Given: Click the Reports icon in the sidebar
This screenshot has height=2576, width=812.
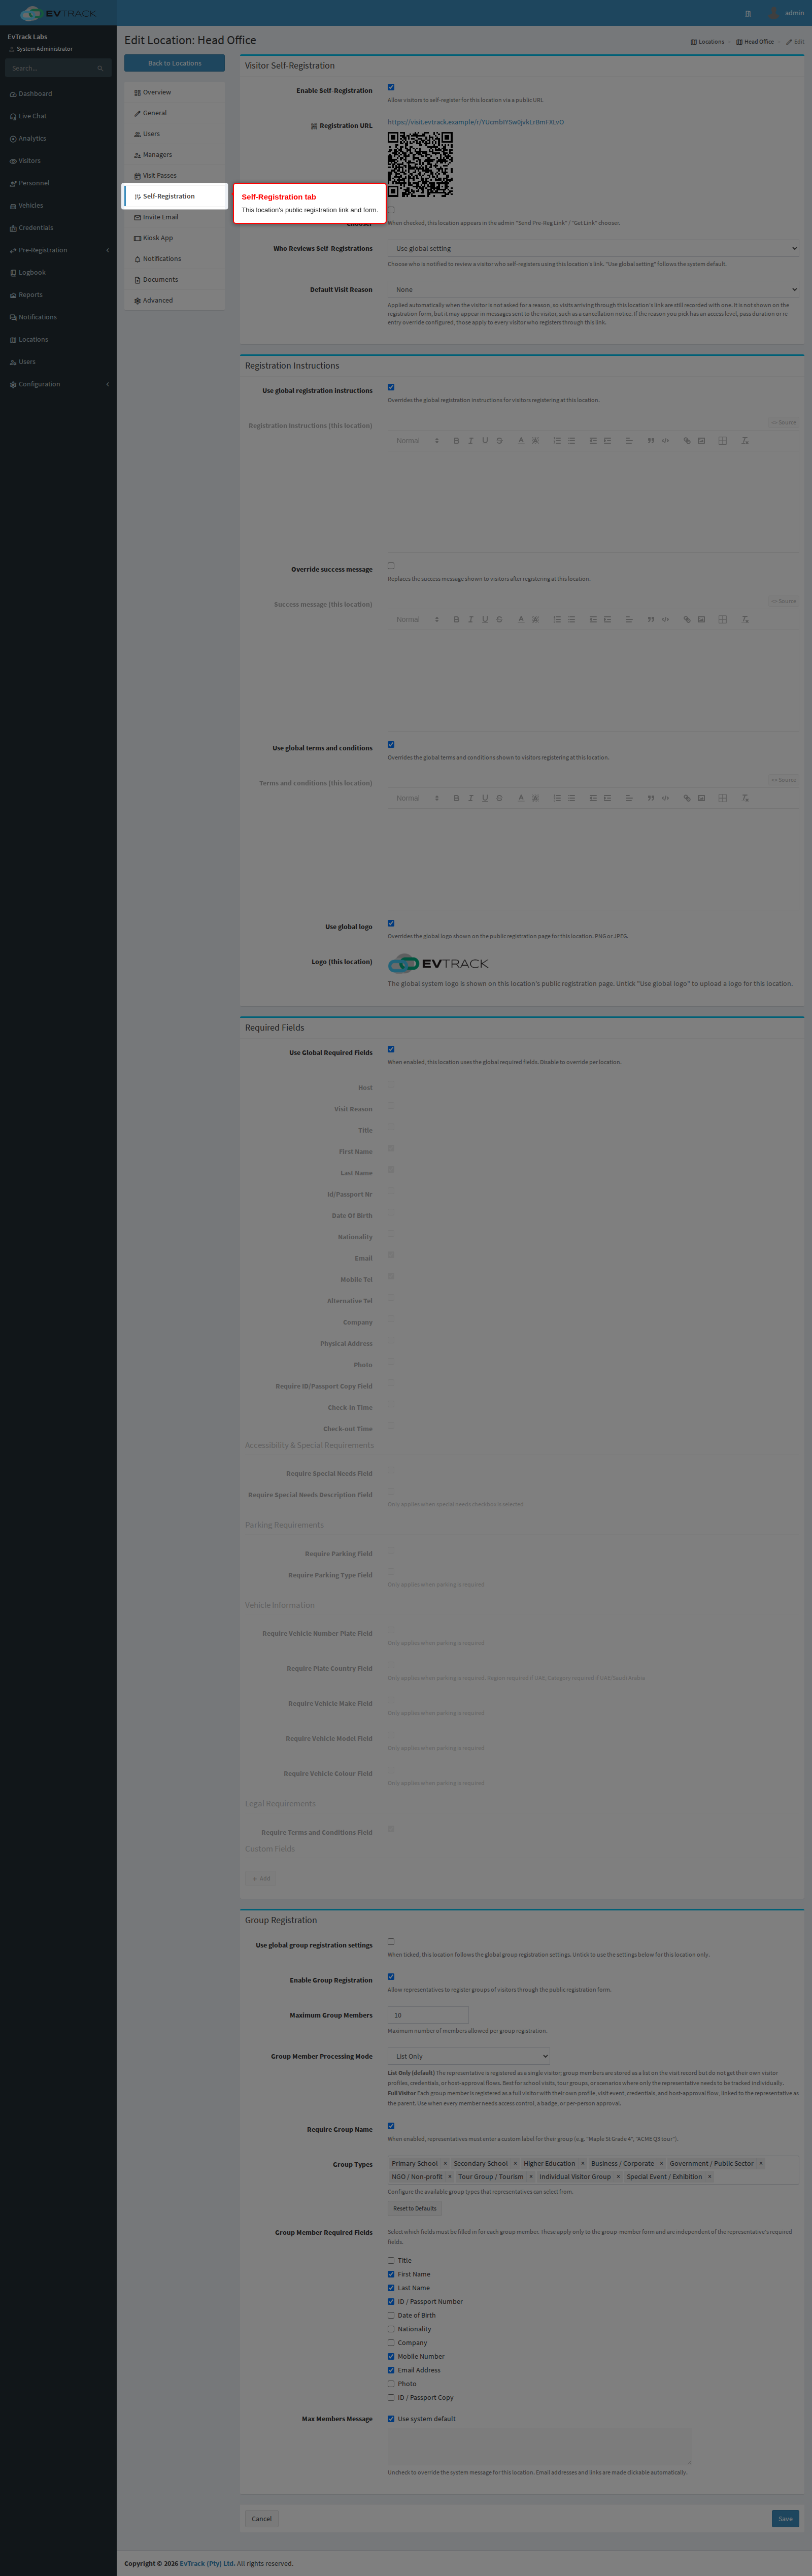Looking at the screenshot, I should click(13, 295).
